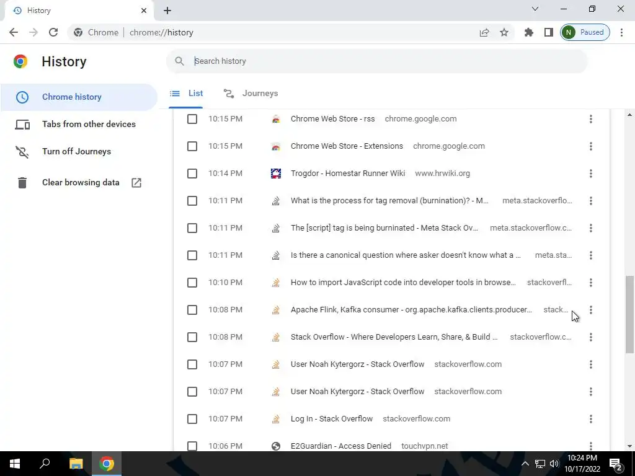Show hidden system tray icons

(525, 464)
